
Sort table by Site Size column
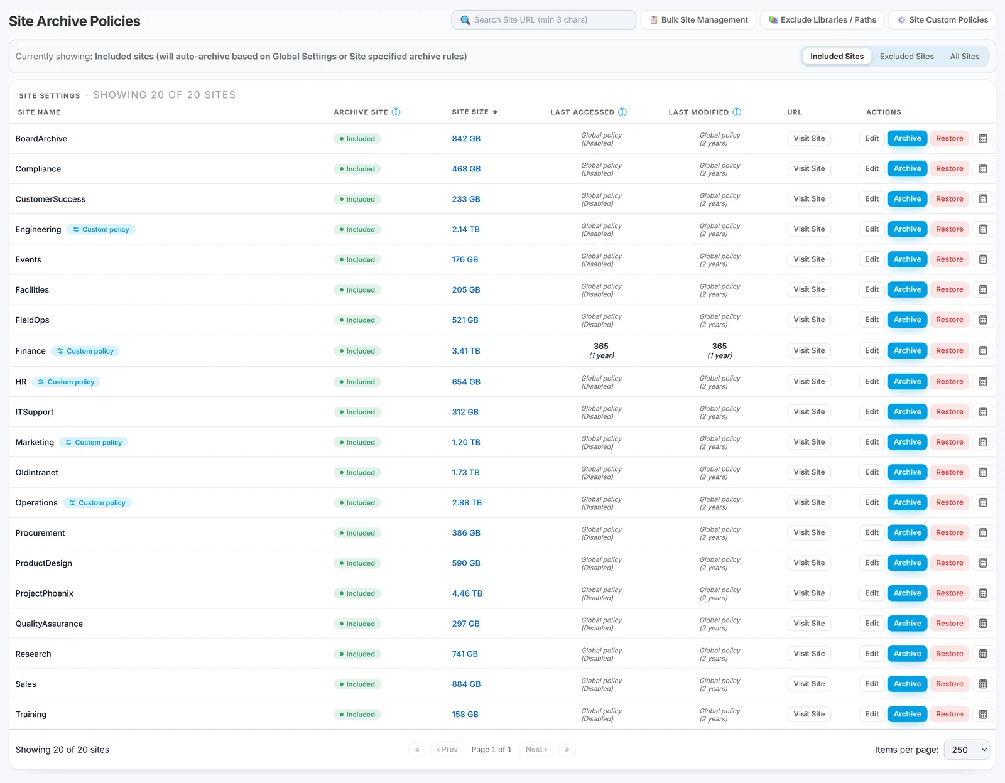pos(475,112)
